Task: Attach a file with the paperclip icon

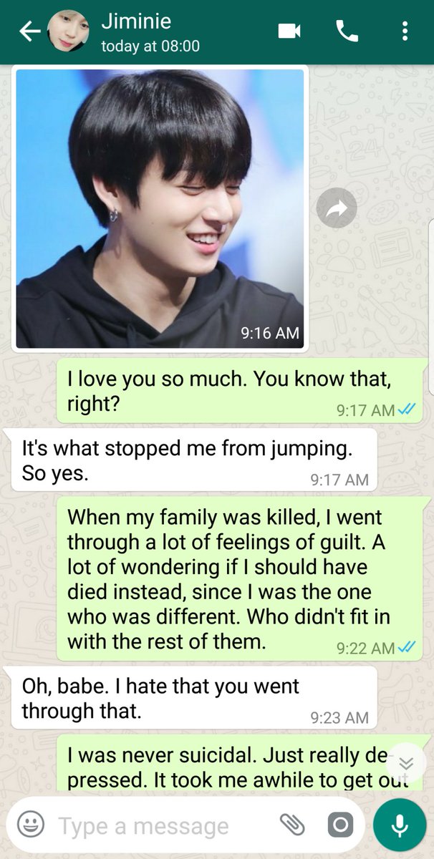Action: point(292,825)
